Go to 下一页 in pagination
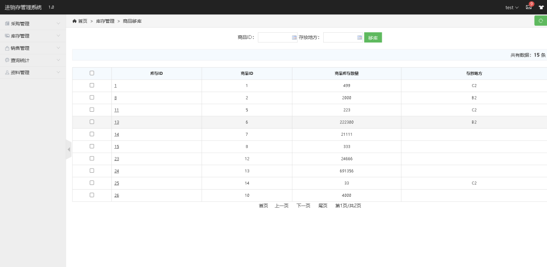Image resolution: width=547 pixels, height=267 pixels. pos(303,206)
